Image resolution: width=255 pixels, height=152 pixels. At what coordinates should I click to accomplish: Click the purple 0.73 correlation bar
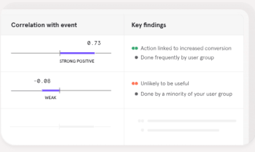(x=77, y=53)
